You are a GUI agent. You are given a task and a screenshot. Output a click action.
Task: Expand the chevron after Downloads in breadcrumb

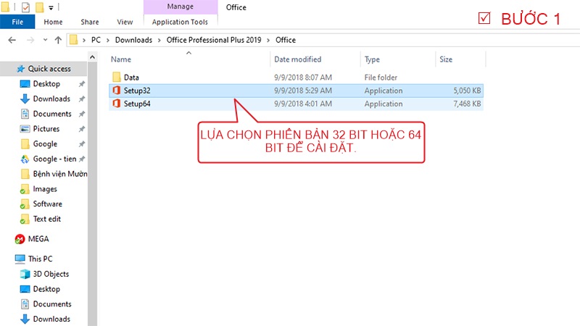pyautogui.click(x=159, y=40)
